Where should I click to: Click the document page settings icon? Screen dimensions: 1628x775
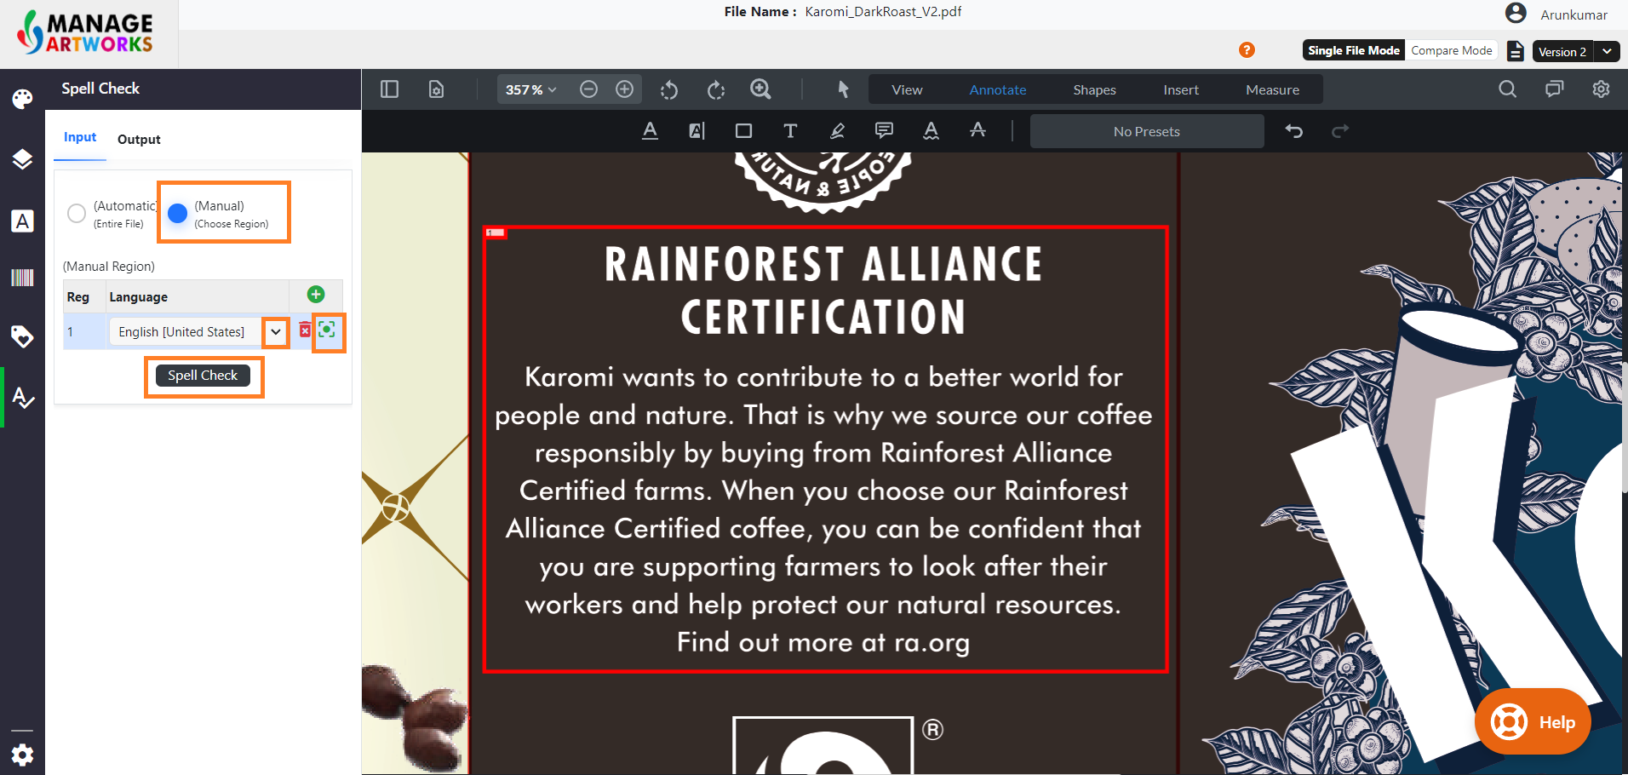[436, 89]
